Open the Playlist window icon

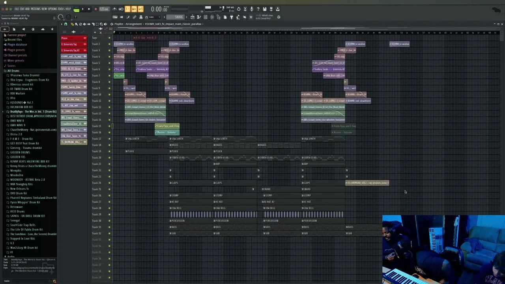(193, 17)
